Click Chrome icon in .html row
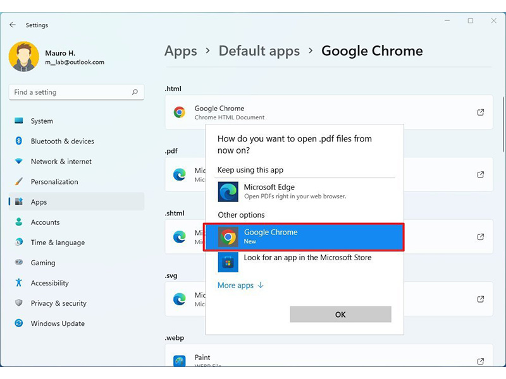 tap(180, 112)
